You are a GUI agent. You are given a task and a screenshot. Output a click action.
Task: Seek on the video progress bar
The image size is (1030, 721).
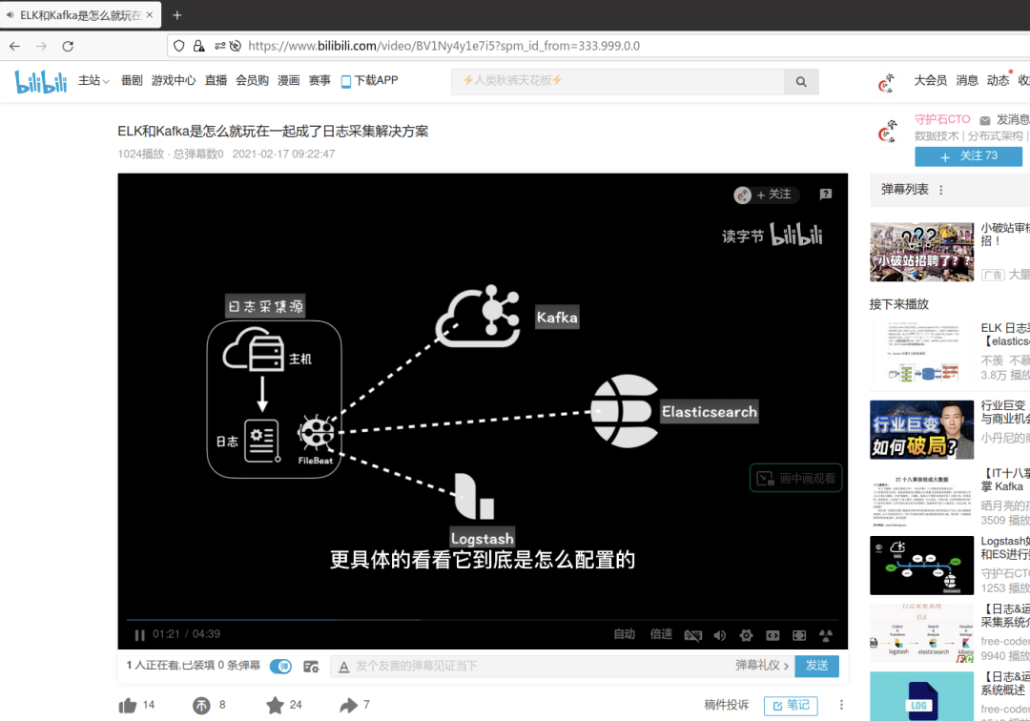[x=483, y=619]
